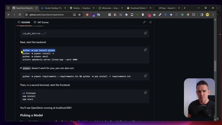
Task: Click the scrollbar down arrow
Action: [215, 120]
